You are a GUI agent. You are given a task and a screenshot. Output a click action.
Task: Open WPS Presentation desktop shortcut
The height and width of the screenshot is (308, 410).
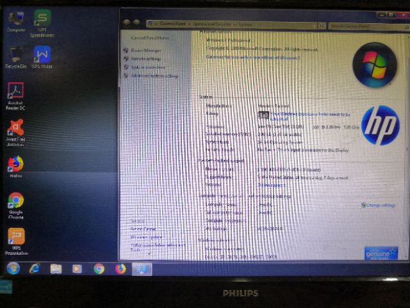point(15,240)
